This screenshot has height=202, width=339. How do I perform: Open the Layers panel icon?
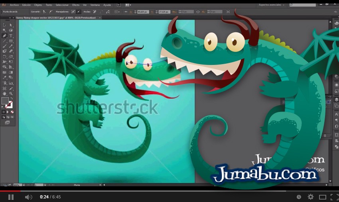pos(336,100)
